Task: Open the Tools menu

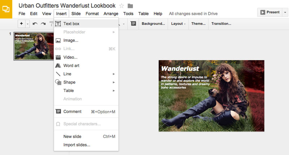Action: pos(128,14)
